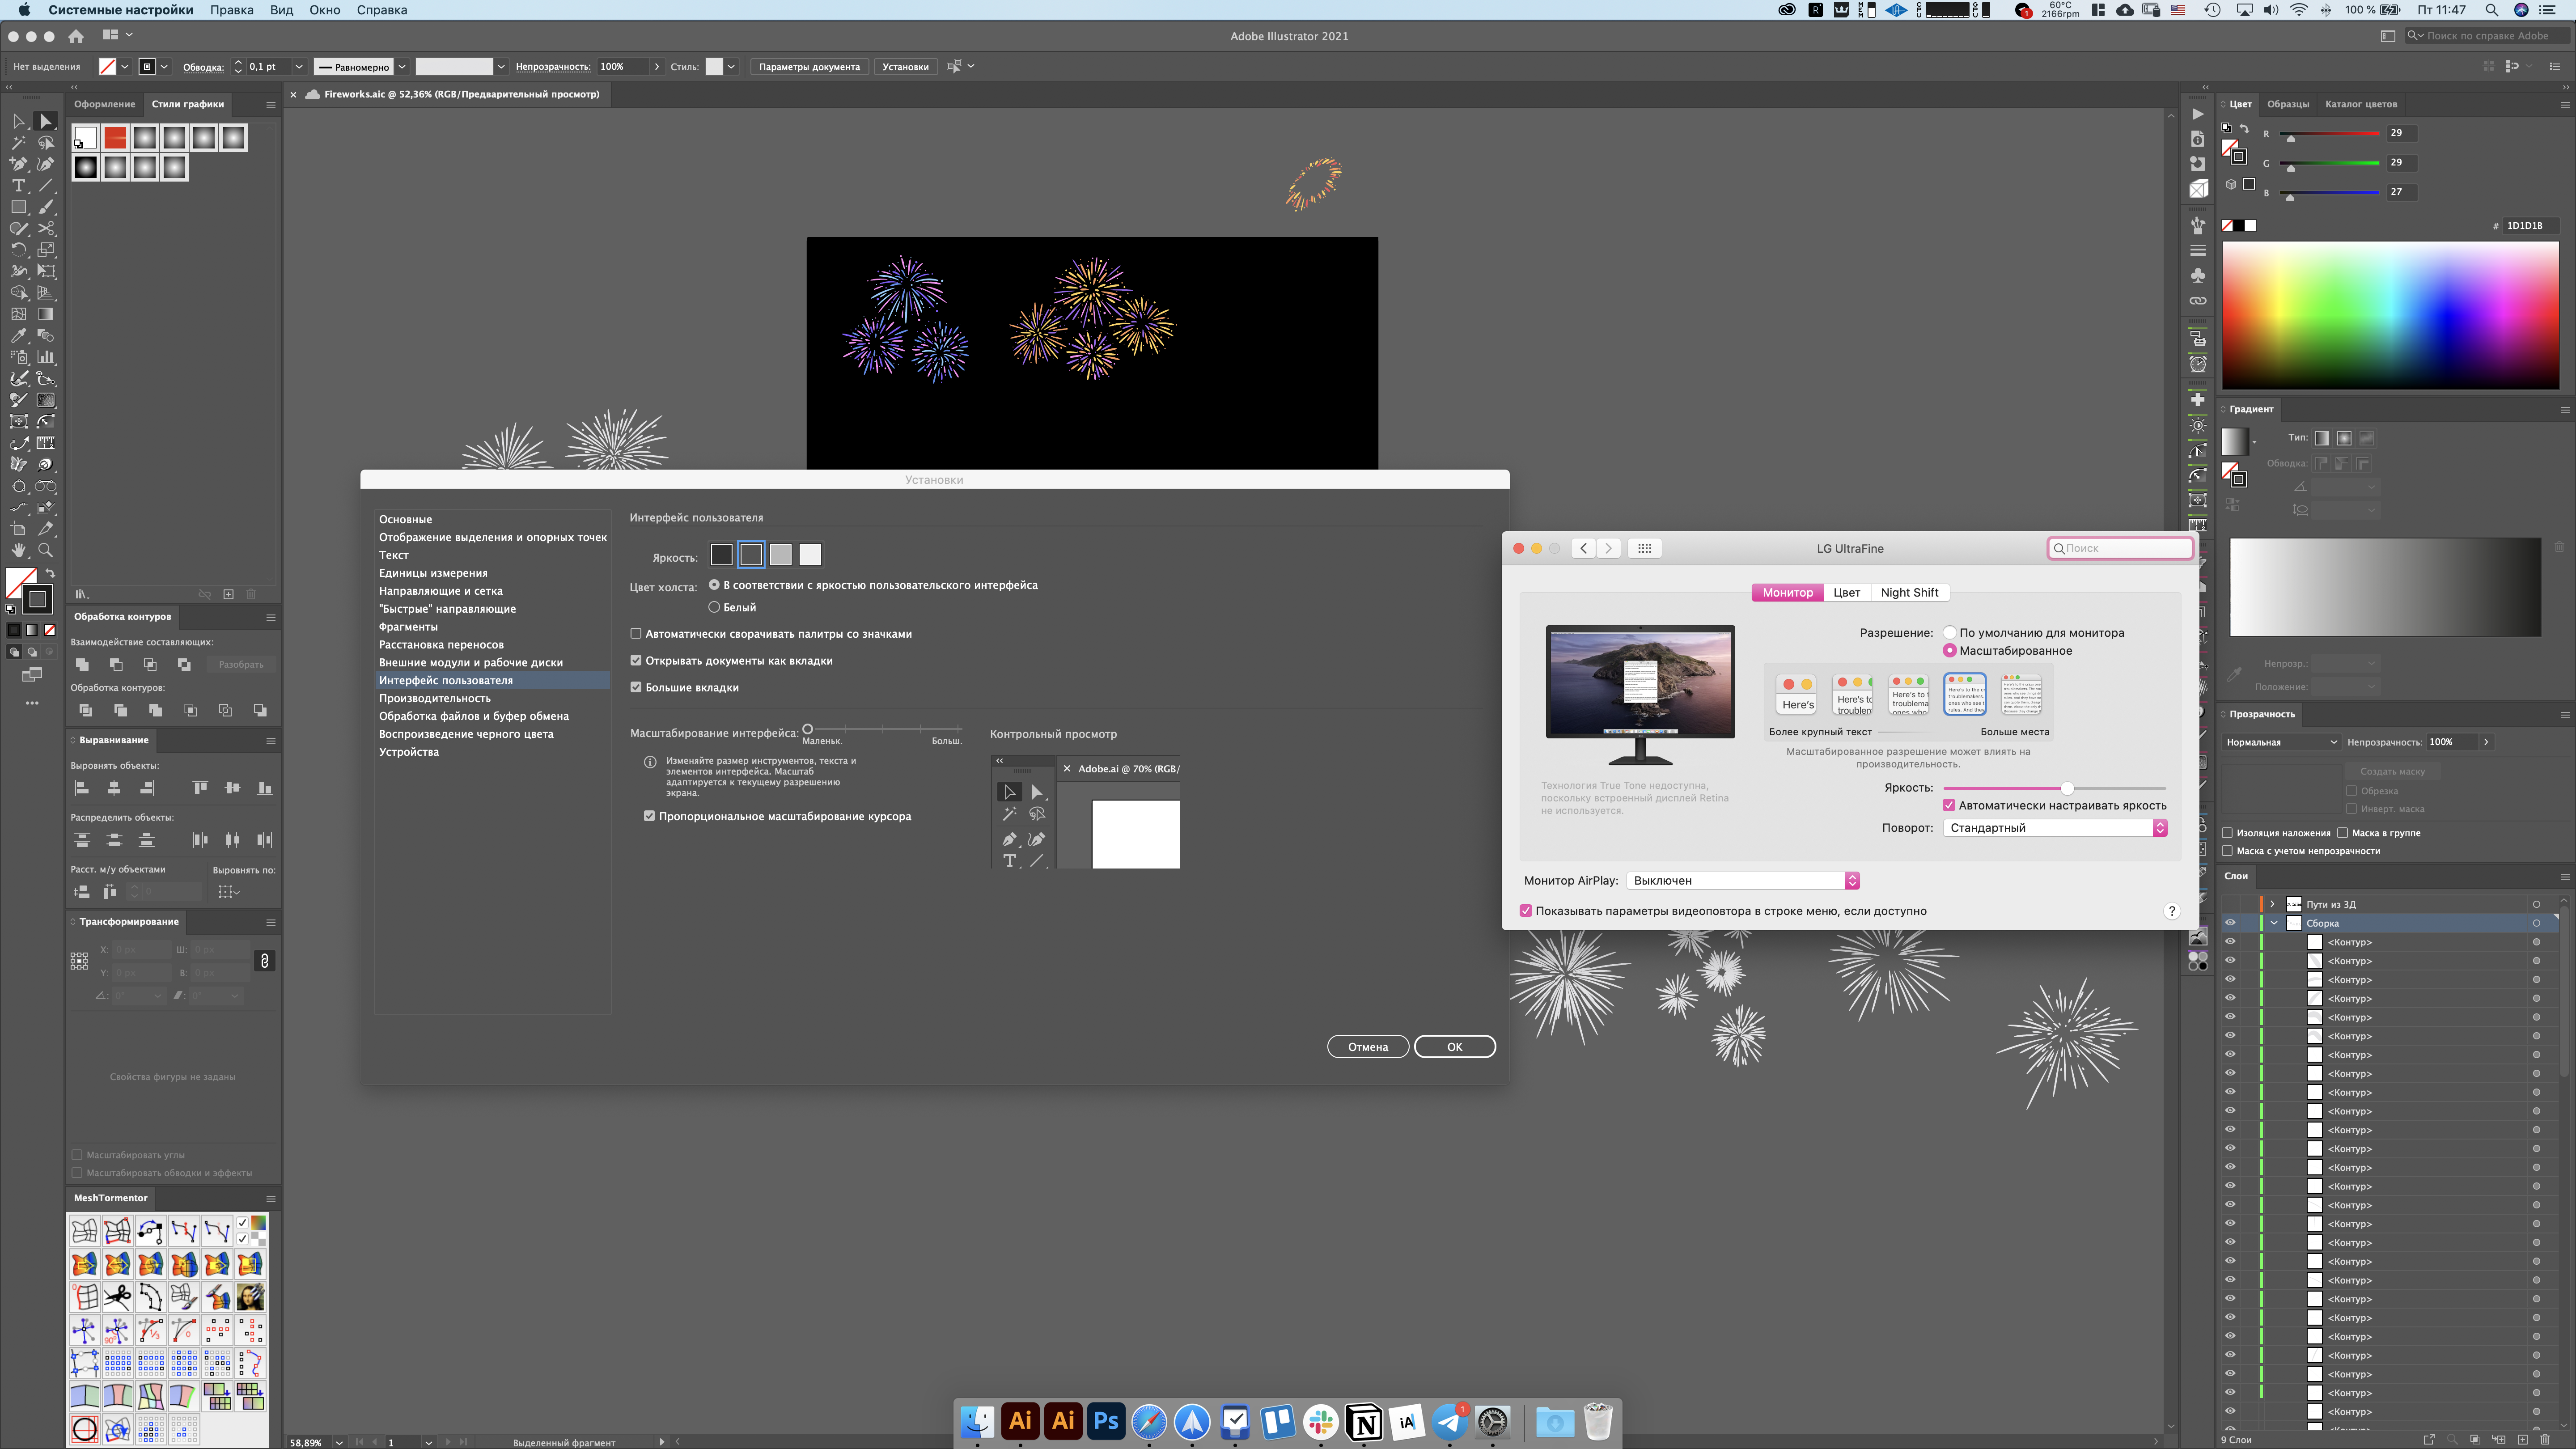Open the 'Поворот' Стандартный dropdown
Image resolution: width=2576 pixels, height=1449 pixels.
(2055, 828)
